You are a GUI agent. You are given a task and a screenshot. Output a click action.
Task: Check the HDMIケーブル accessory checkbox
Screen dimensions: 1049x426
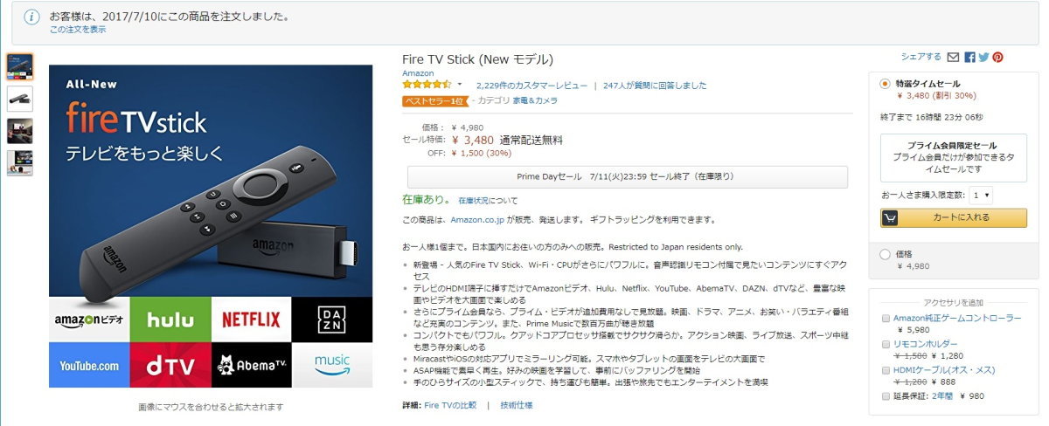886,370
